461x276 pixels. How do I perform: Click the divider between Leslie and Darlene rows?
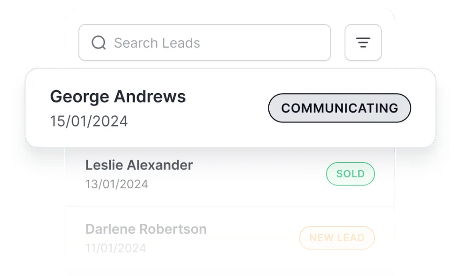pos(230,207)
